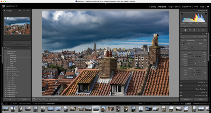
Task: Add a new preset with plus icon
Action: click(30, 48)
